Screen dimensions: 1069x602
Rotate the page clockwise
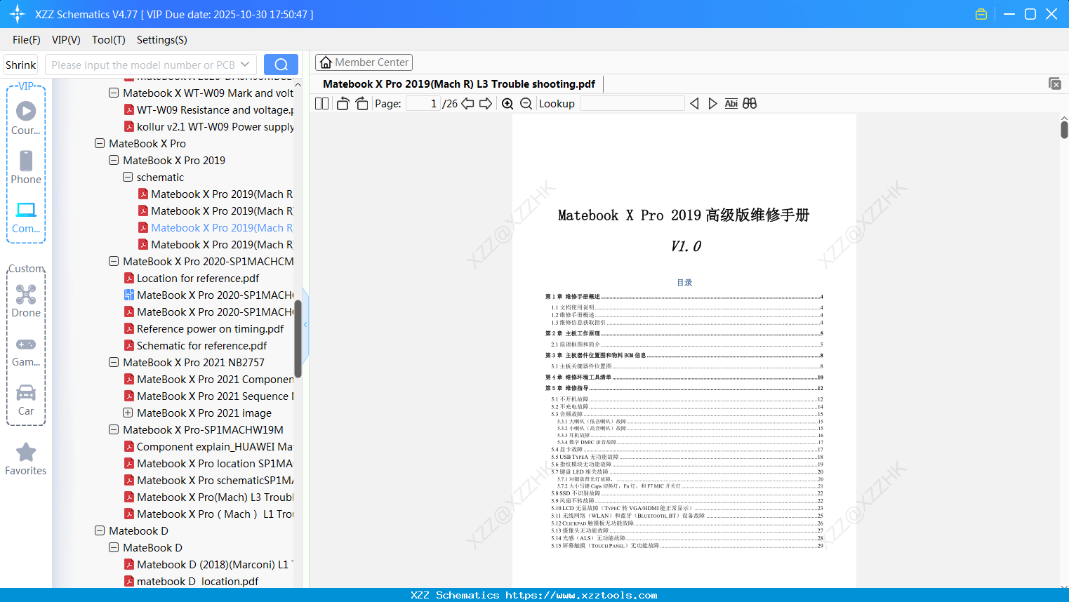[x=361, y=104]
